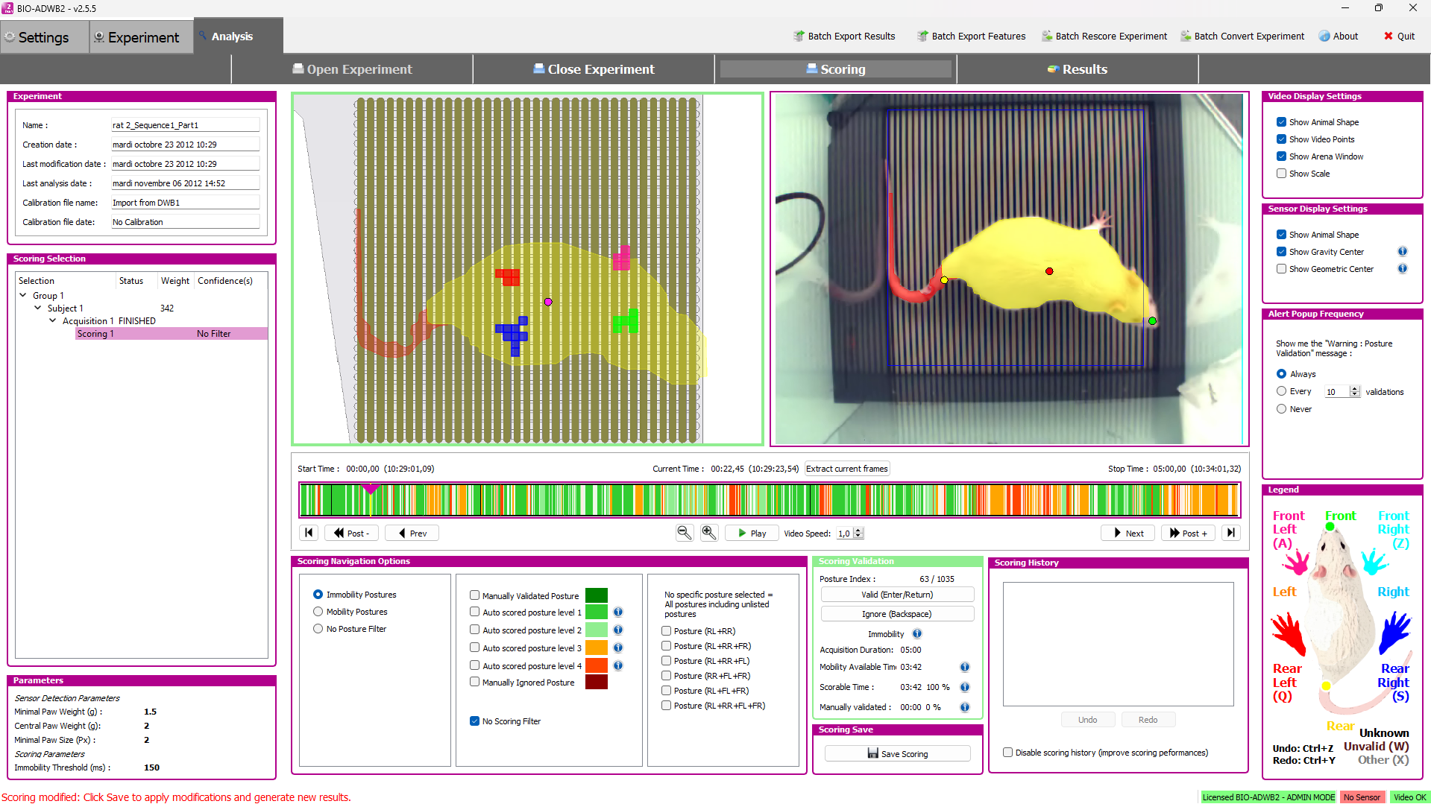
Task: Jump to first frame with skip-back icon
Action: [x=309, y=533]
